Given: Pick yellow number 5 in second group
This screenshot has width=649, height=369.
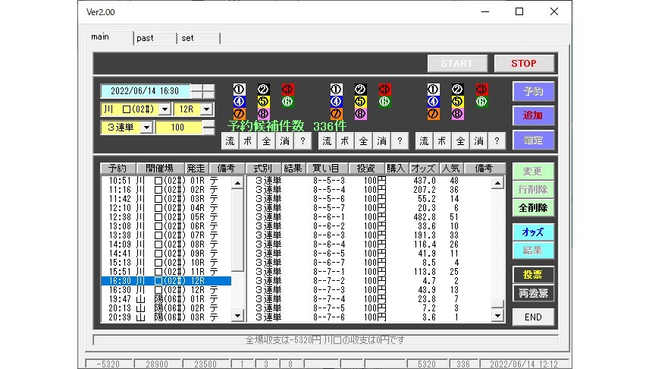Looking at the screenshot, I should click(x=360, y=102).
